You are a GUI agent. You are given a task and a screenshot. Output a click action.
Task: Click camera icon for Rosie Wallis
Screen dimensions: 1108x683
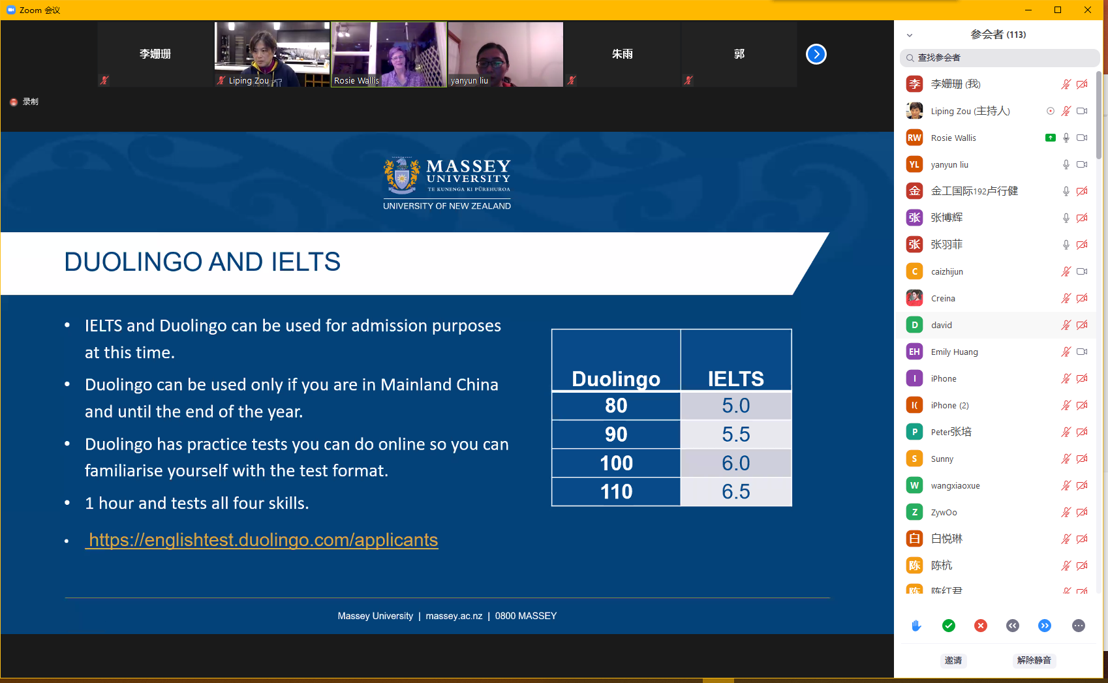click(x=1082, y=138)
